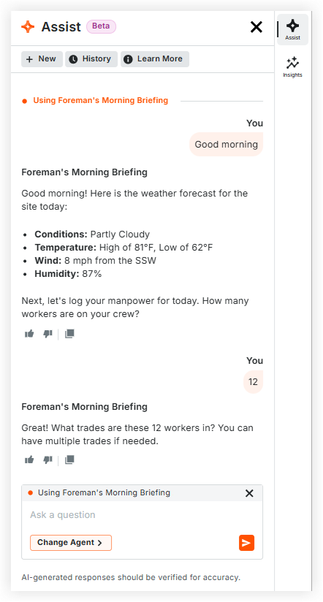Remove Foreman's Morning Briefing agent from input
The width and height of the screenshot is (323, 602).
click(x=249, y=493)
